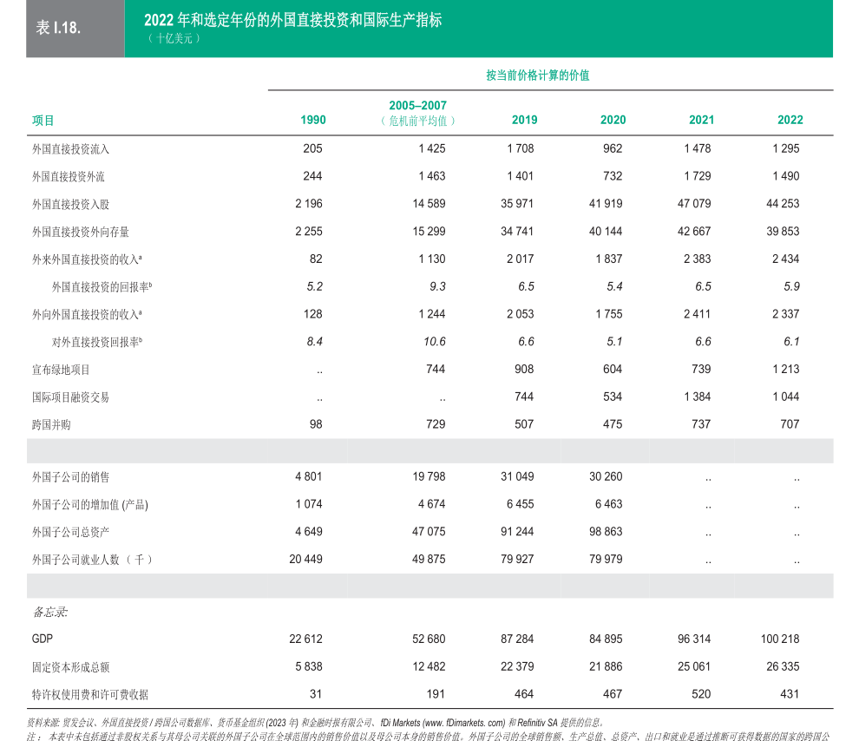Click the 外国直接投资流入 row label
The height and width of the screenshot is (741, 859).
(x=70, y=149)
